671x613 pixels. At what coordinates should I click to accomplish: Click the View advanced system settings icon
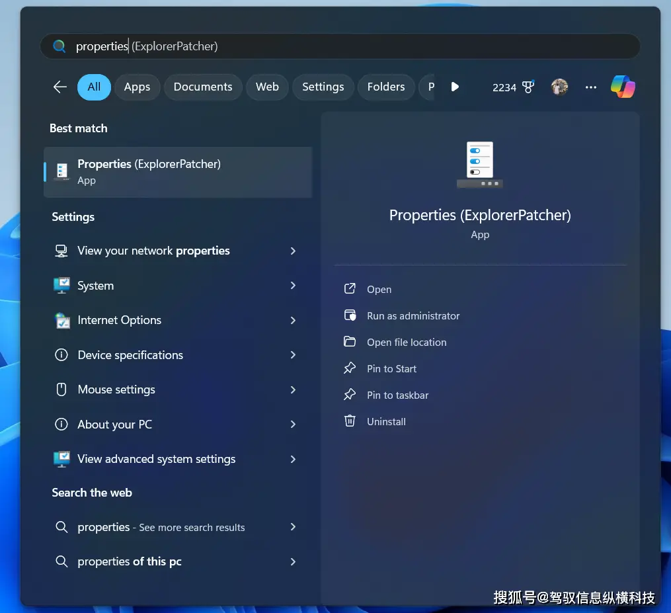(61, 459)
